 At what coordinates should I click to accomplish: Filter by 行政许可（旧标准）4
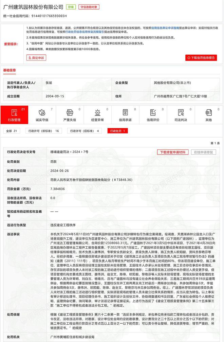coord(84,131)
